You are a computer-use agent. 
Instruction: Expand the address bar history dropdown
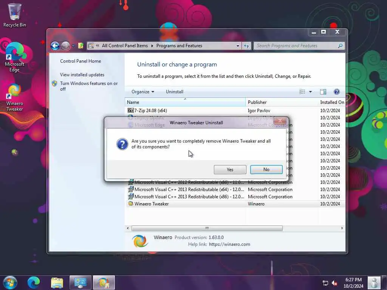click(x=238, y=46)
